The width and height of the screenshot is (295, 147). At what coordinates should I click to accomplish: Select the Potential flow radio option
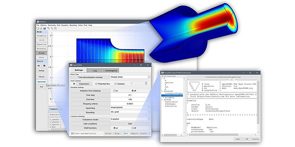click(96, 84)
